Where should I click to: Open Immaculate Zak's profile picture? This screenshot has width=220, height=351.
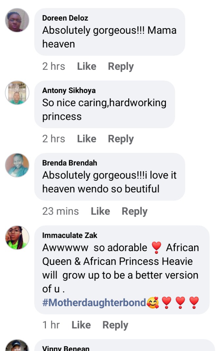coord(17,237)
